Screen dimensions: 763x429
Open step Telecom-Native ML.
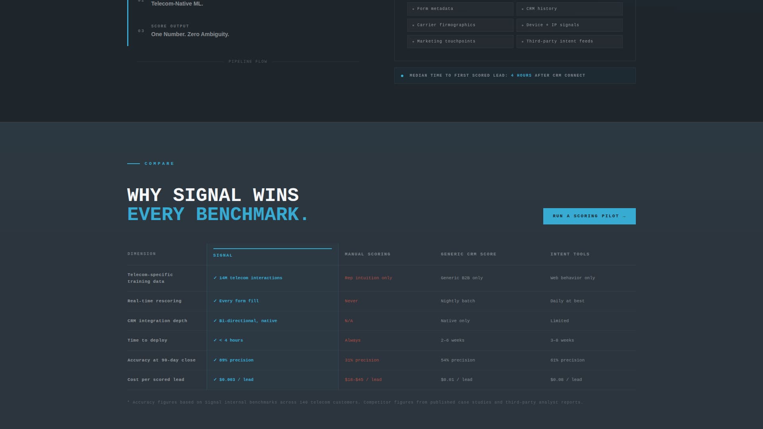click(177, 4)
